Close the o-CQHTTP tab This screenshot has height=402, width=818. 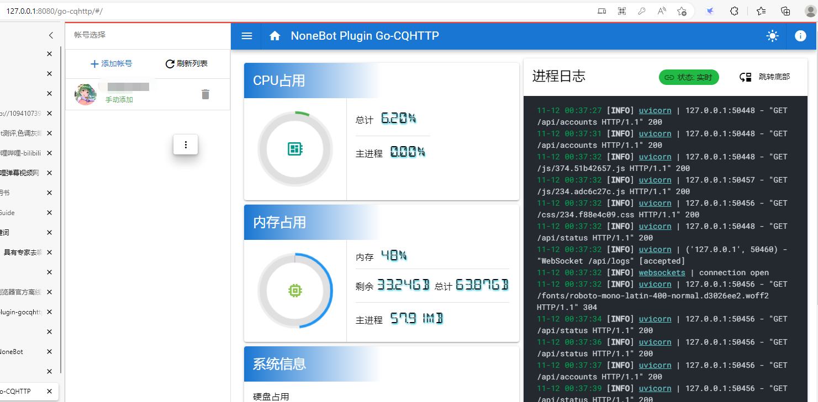(49, 392)
